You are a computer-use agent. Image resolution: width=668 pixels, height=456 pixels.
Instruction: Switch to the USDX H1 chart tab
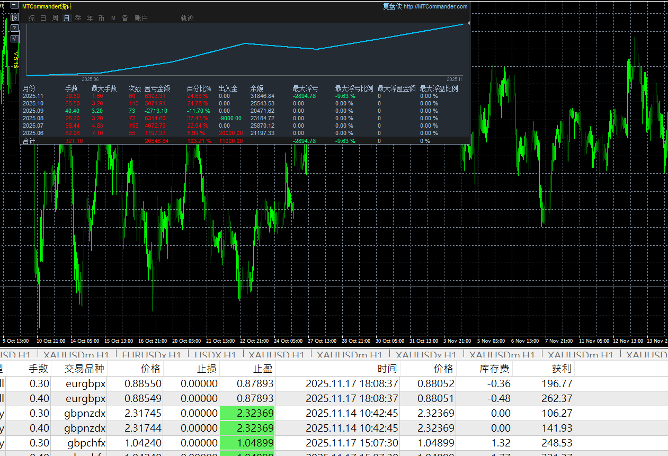click(215, 355)
